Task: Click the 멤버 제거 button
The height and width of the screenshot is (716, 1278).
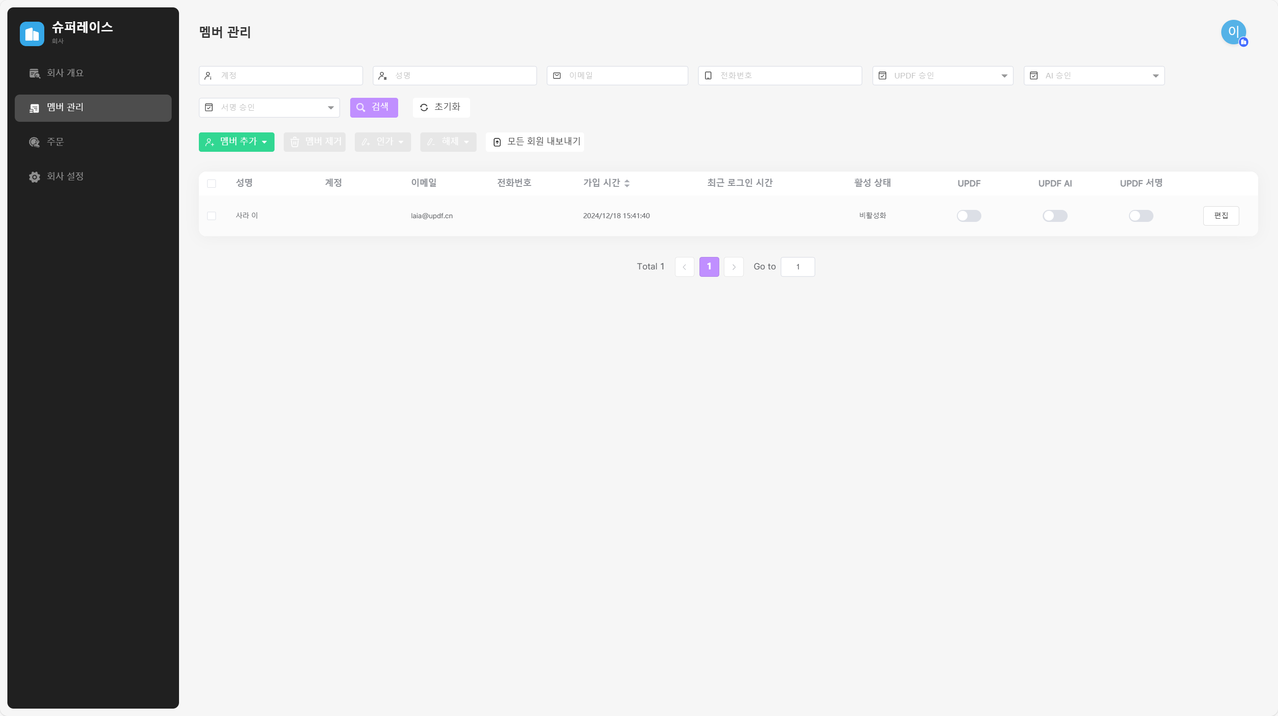Action: click(x=315, y=142)
